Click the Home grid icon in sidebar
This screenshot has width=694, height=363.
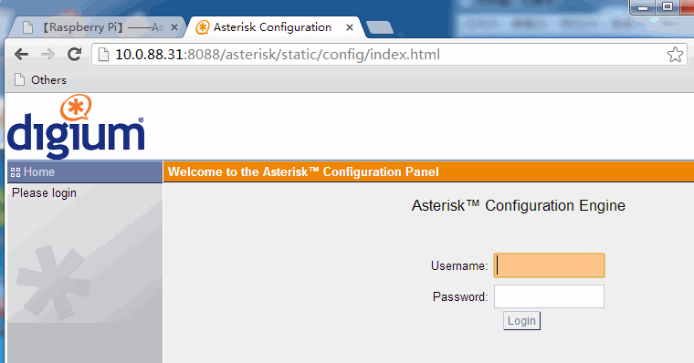[16, 172]
